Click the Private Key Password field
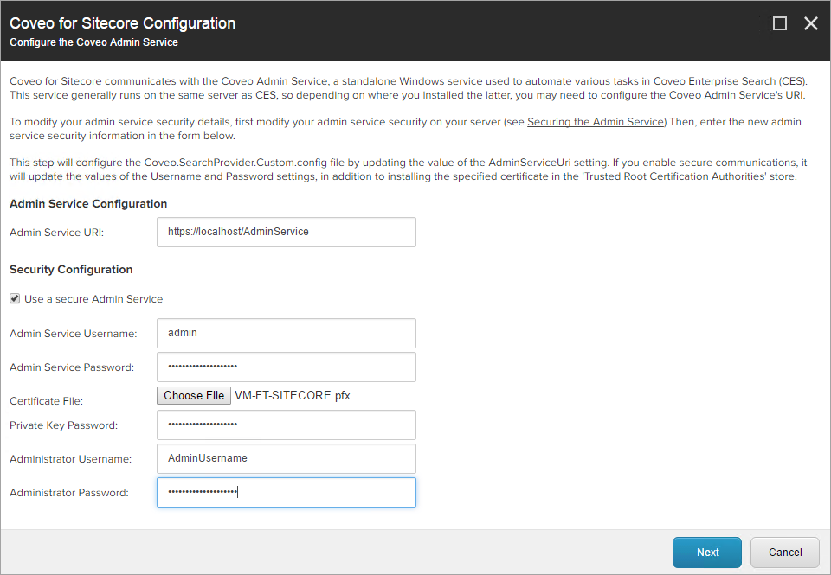831x575 pixels. click(286, 425)
